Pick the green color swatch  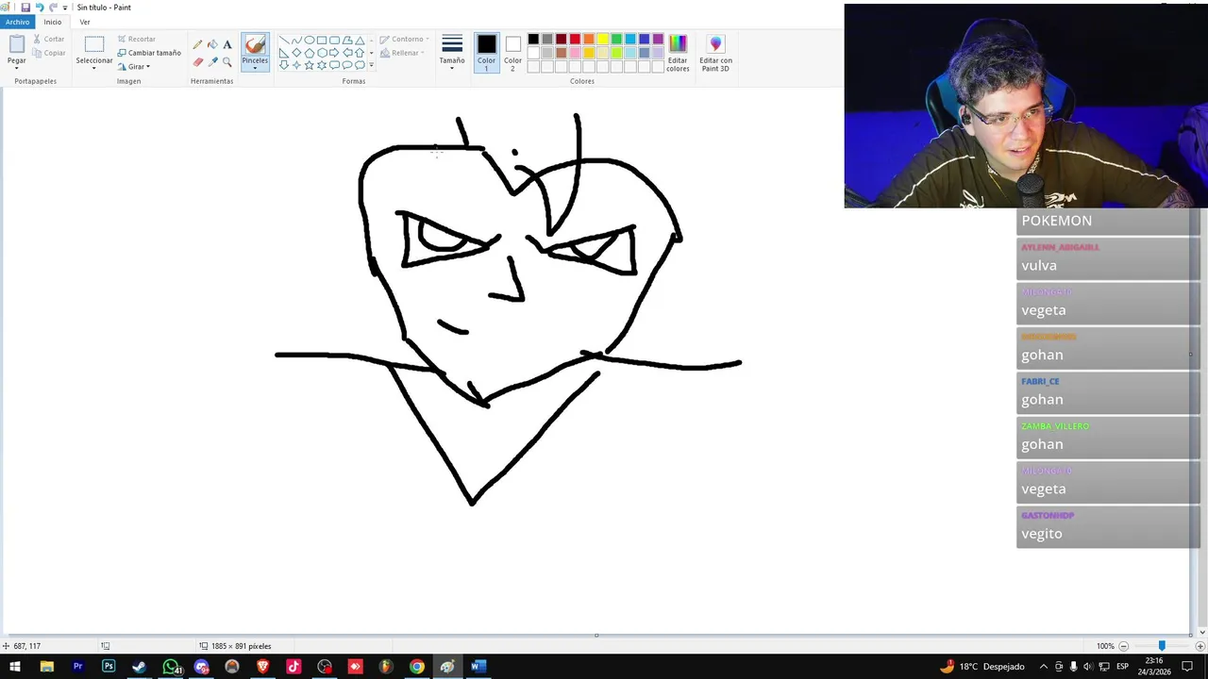point(616,39)
